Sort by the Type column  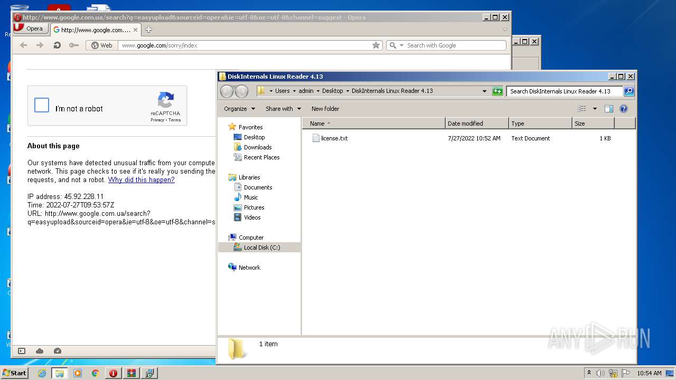coord(540,123)
